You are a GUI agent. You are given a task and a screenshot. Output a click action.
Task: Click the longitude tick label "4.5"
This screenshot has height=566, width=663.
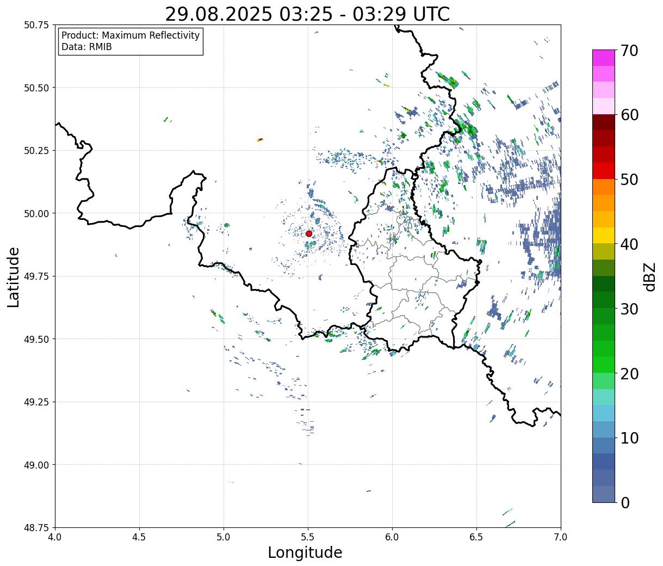139,537
